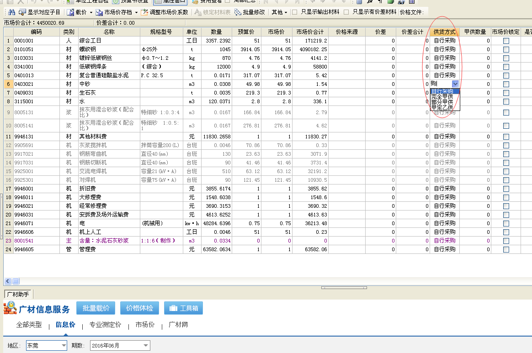Select 完全甲供 from dropdown list
Image resolution: width=532 pixels, height=353 pixels.
445,97
